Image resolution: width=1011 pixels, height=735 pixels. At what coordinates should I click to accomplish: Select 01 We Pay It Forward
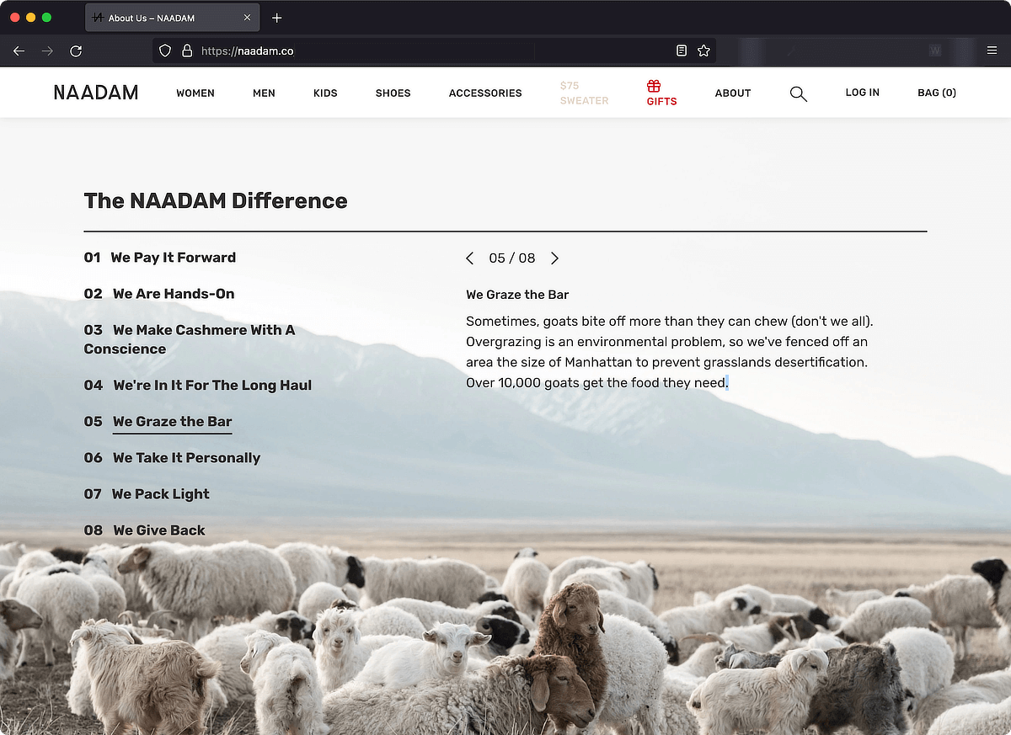160,258
